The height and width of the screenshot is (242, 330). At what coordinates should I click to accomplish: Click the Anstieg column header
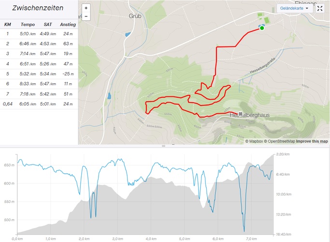68,24
